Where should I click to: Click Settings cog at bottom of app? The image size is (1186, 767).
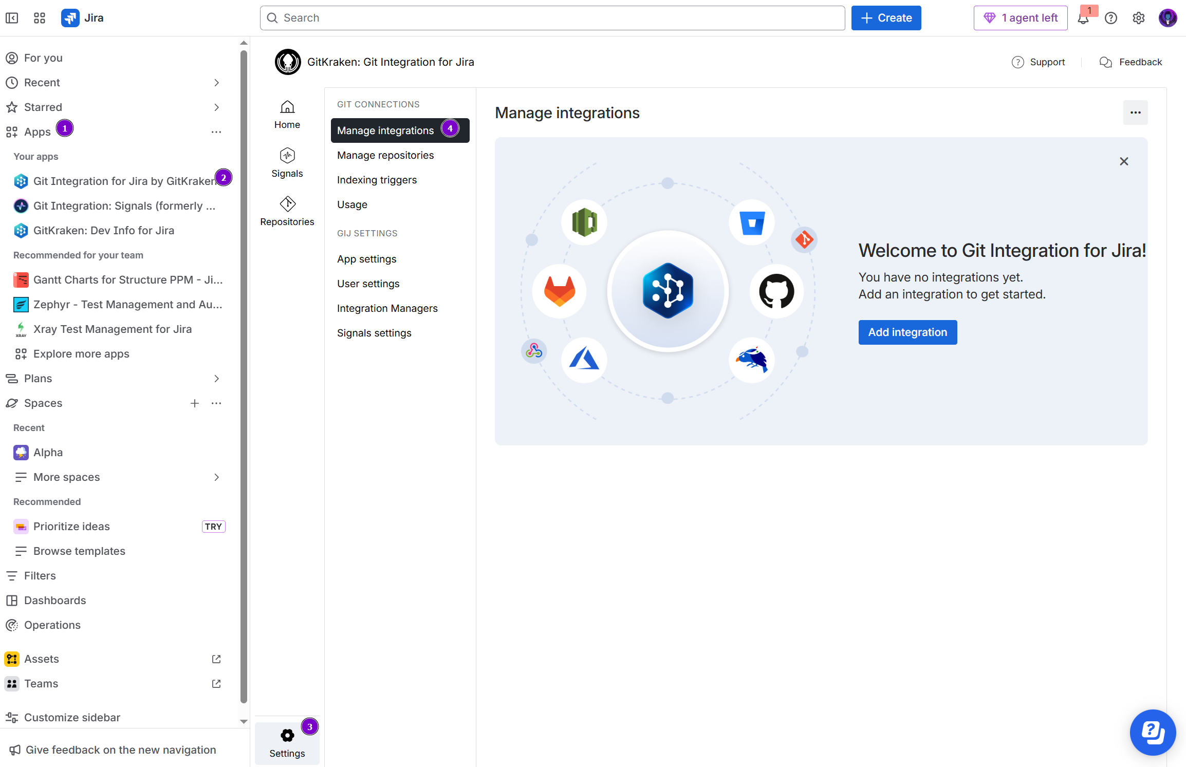click(287, 736)
